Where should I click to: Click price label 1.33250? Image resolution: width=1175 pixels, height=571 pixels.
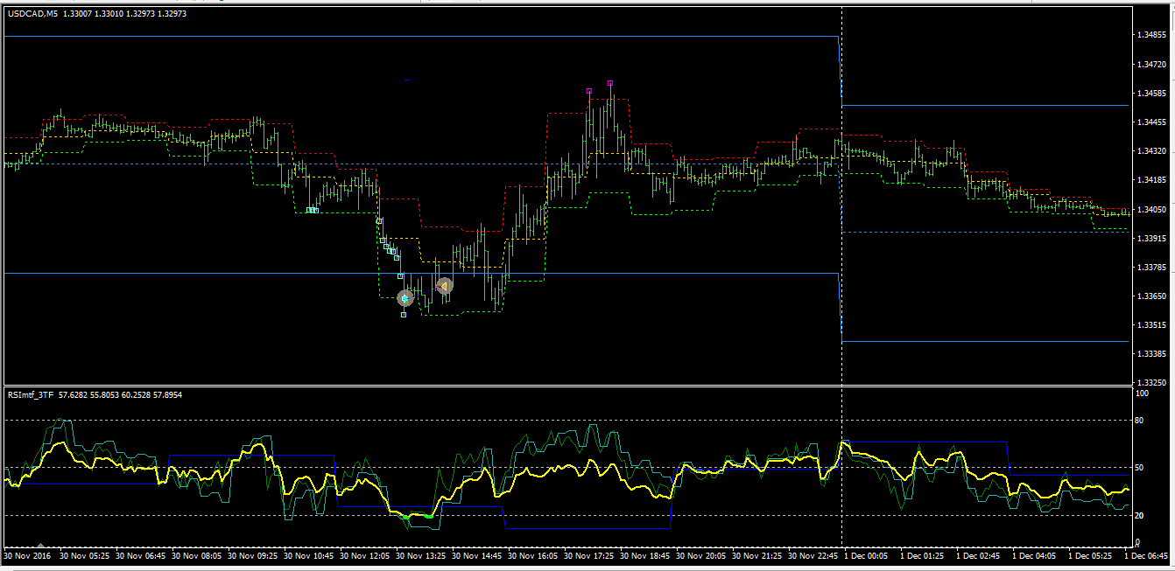coord(1150,383)
